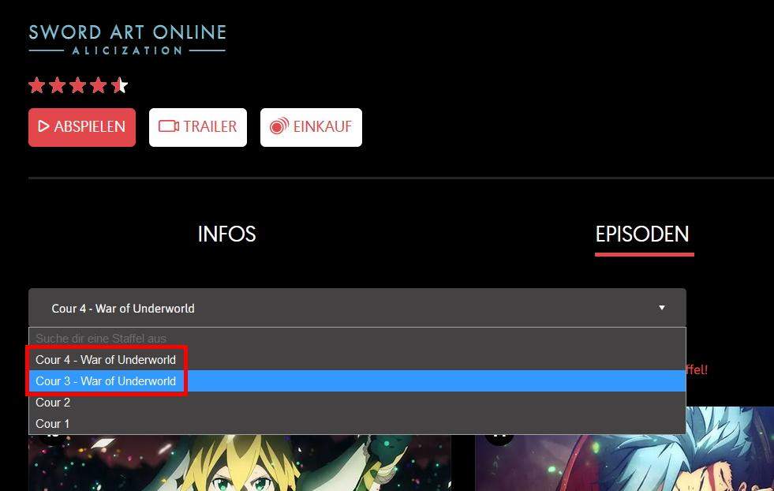Open the blonde-haired character episode thumbnail

(x=240, y=463)
